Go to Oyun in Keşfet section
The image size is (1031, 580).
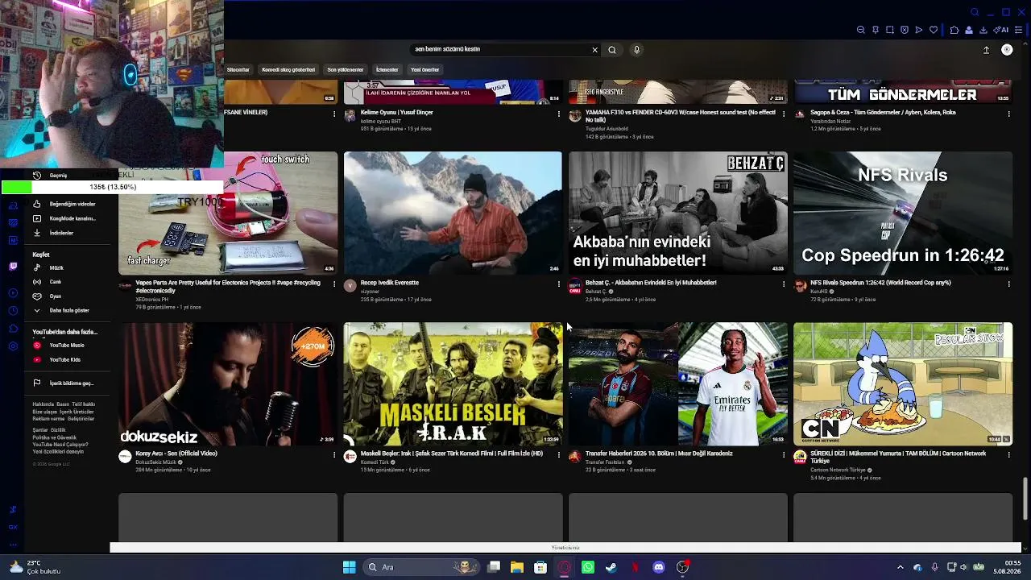pyautogui.click(x=71, y=296)
